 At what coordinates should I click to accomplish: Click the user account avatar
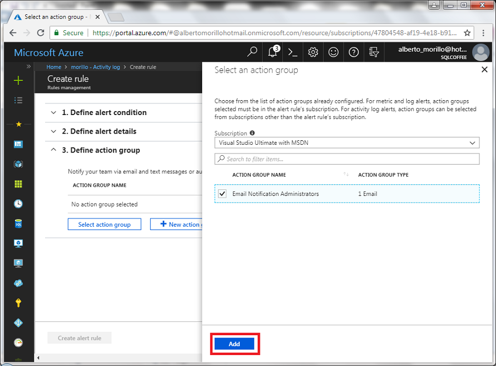(x=481, y=52)
